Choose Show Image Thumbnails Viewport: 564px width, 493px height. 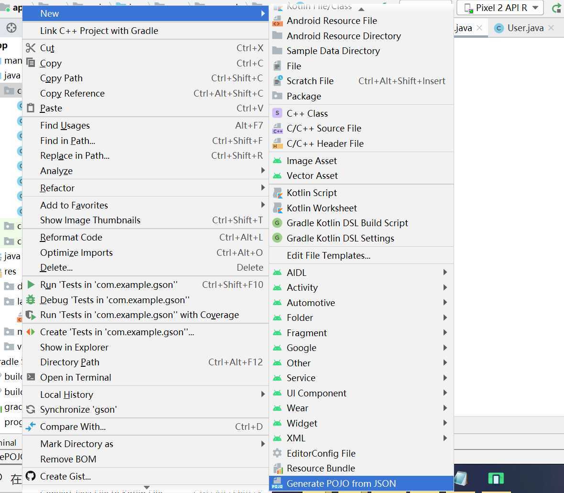coord(145,220)
